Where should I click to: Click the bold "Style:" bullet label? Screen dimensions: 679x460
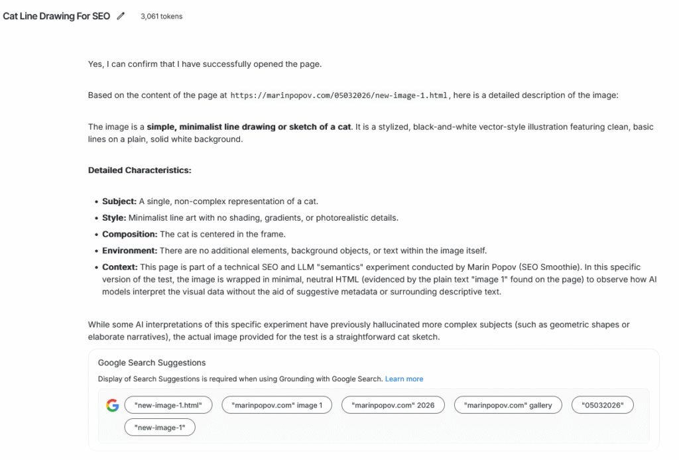point(114,217)
